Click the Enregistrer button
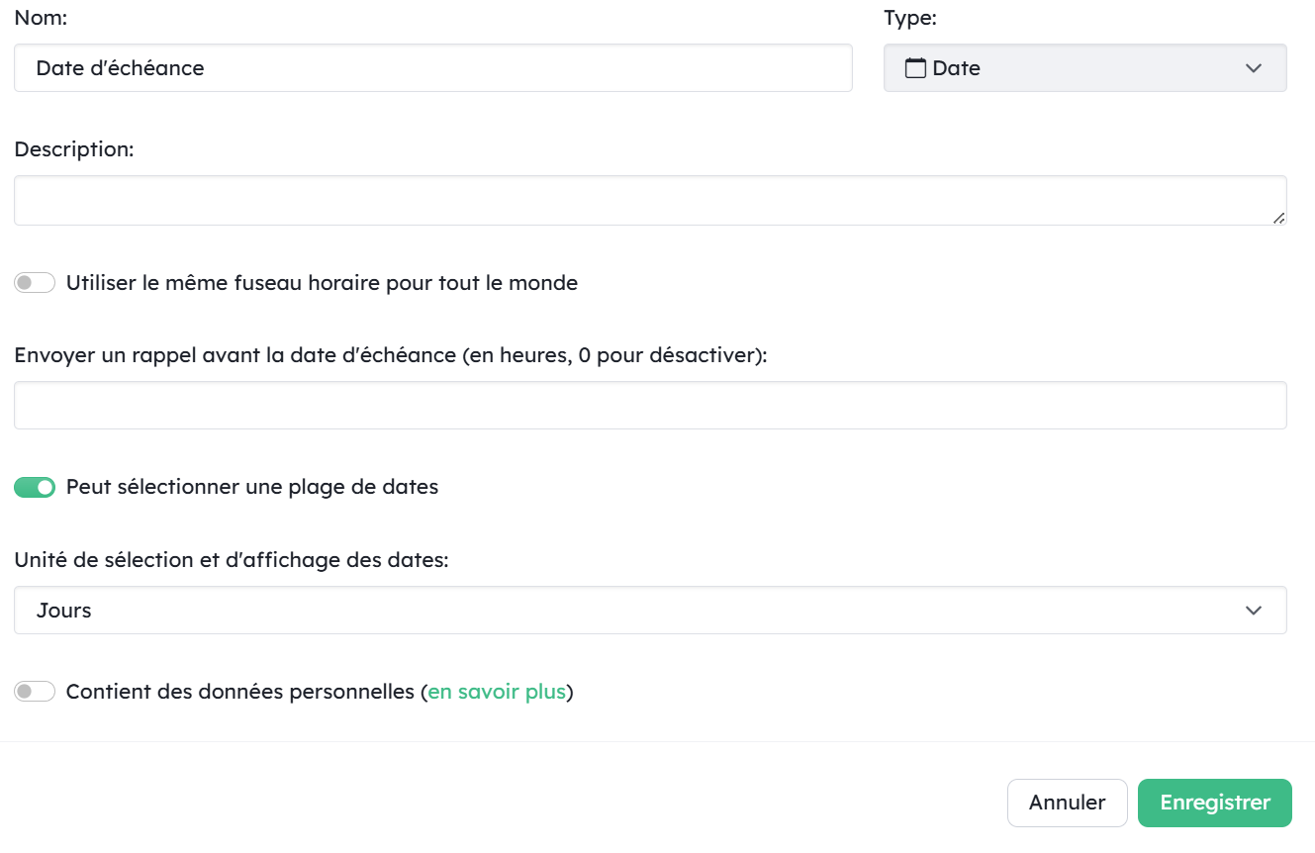1315x853 pixels. (x=1215, y=803)
